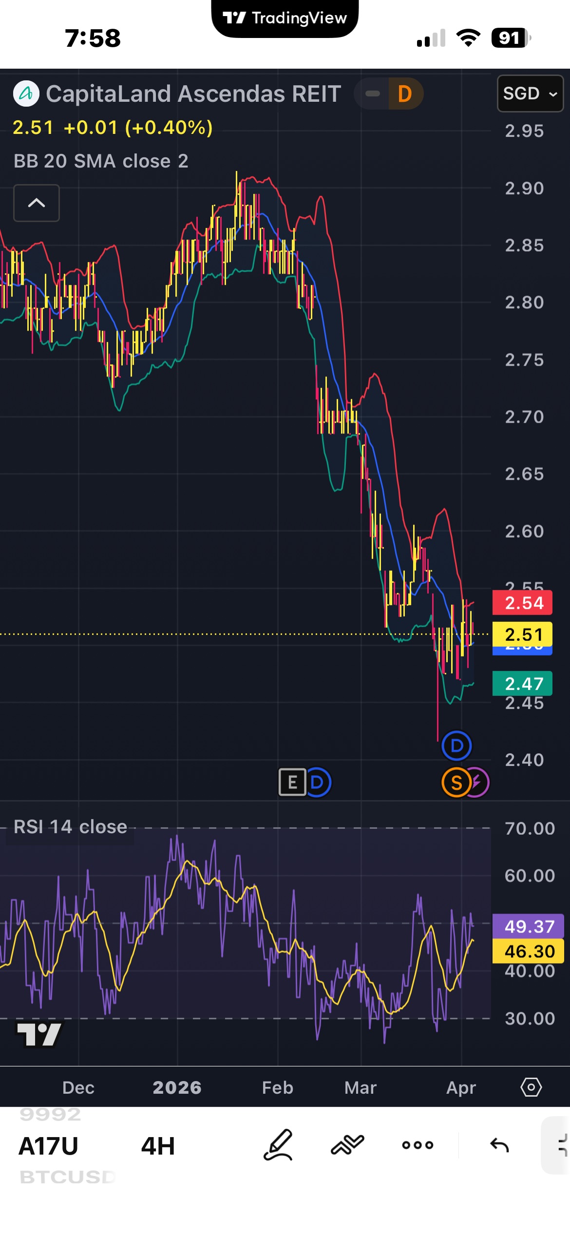Tap the TradingView pill at top

pyautogui.click(x=285, y=19)
